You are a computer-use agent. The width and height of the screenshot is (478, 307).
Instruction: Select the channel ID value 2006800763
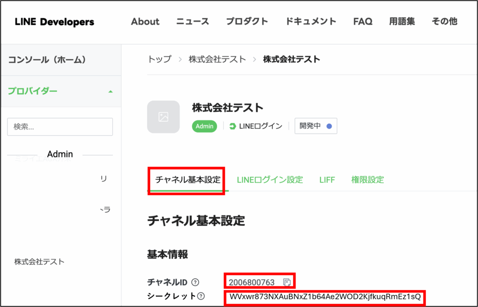(252, 283)
